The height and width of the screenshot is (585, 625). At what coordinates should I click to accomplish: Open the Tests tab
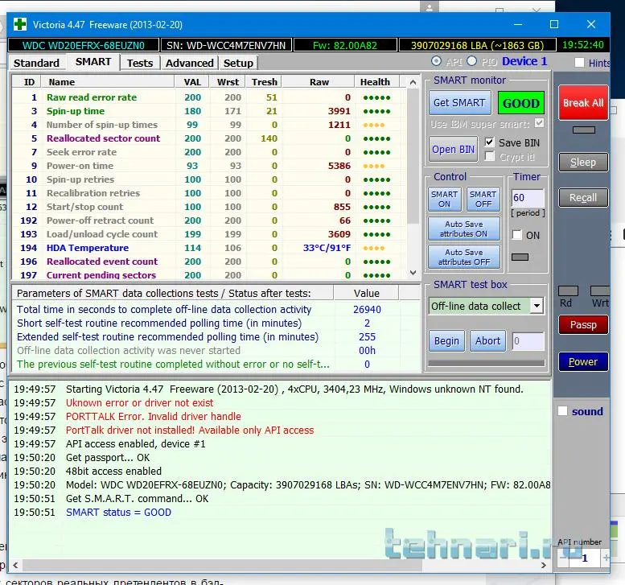click(140, 63)
